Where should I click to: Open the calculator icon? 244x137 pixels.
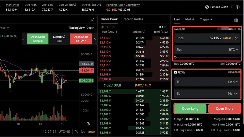click(x=236, y=20)
